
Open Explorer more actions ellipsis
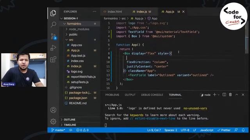[95, 12]
